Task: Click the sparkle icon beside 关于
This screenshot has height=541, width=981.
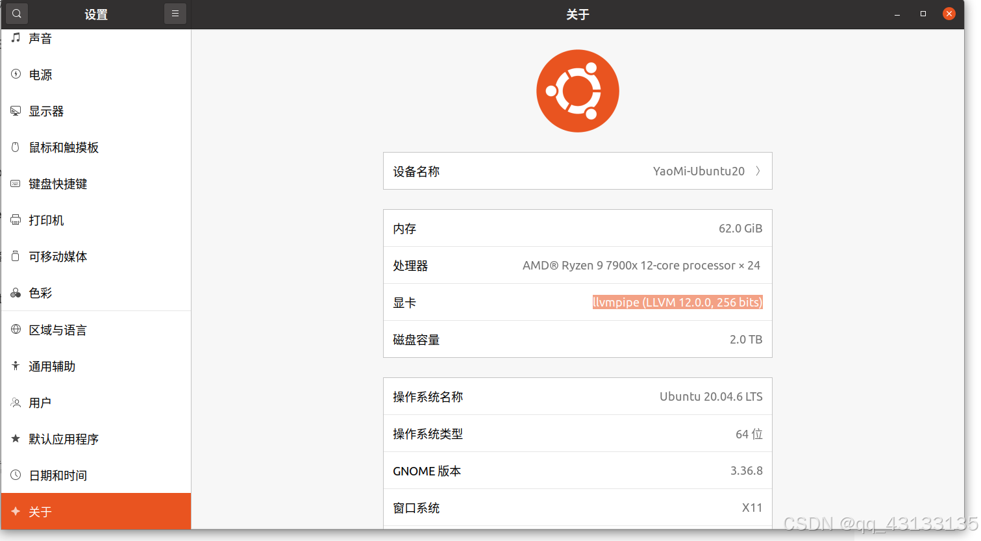Action: [x=16, y=512]
